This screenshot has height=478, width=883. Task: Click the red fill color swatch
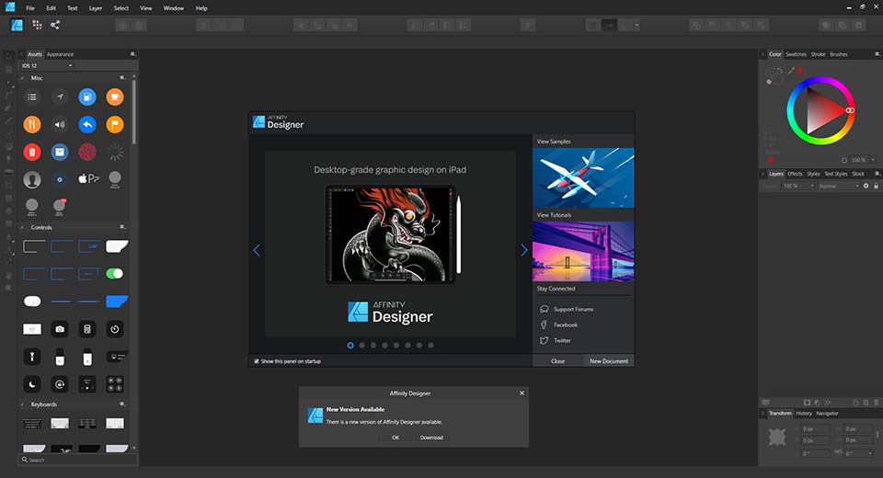(x=799, y=71)
